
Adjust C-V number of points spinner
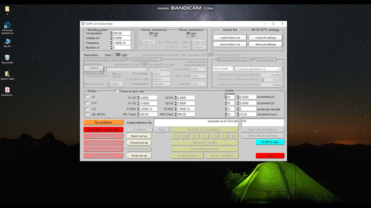[226, 103]
